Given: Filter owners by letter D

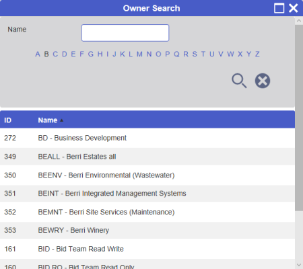Looking at the screenshot, I should [65, 54].
